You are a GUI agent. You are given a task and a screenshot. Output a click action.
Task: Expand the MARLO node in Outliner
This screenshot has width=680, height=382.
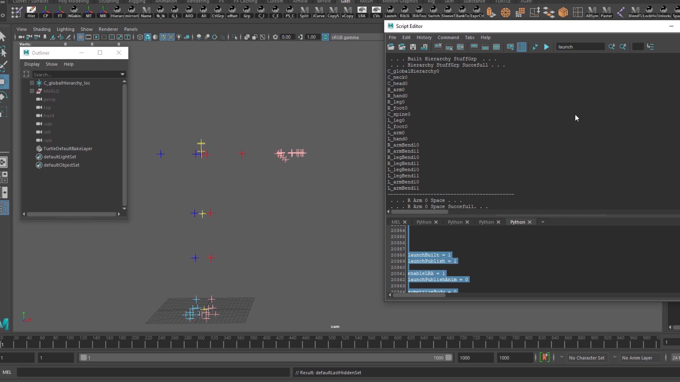[x=32, y=91]
